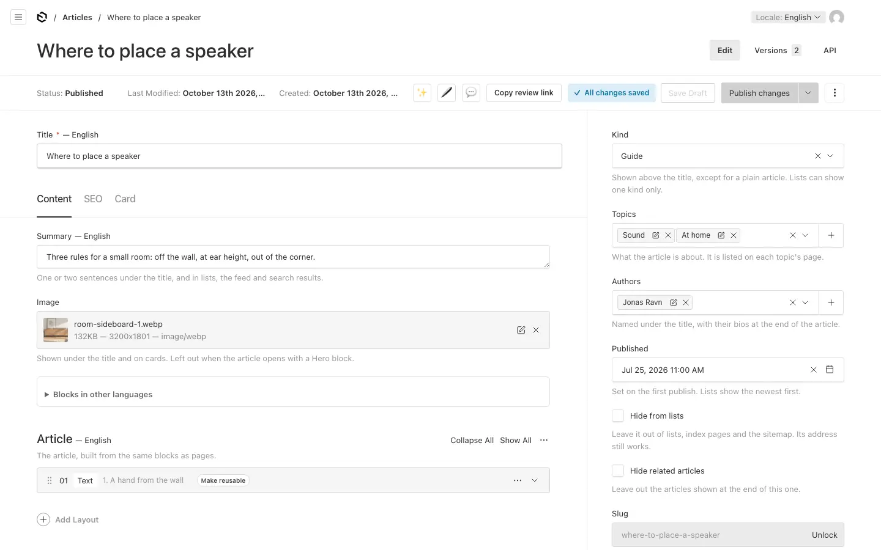The height and width of the screenshot is (550, 881).
Task: Remove the Sound topic tag
Action: 668,235
